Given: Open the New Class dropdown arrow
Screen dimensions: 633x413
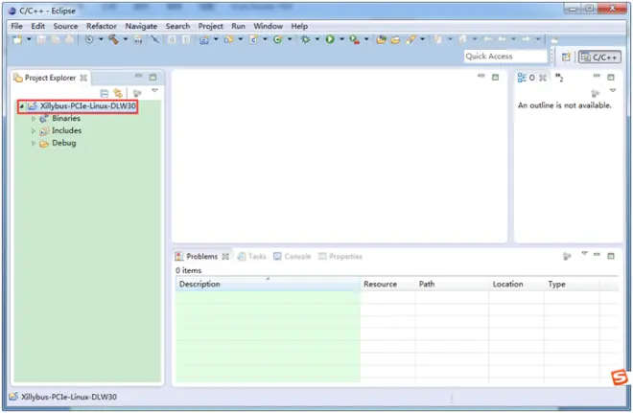Looking at the screenshot, I should tap(289, 39).
